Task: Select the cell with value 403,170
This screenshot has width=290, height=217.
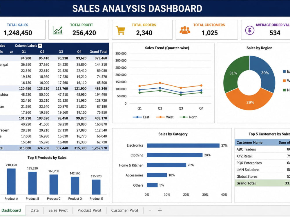Action: tap(101, 118)
